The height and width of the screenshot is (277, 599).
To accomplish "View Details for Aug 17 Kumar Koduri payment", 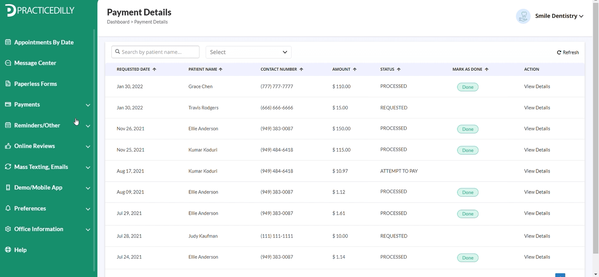I will click(x=537, y=171).
